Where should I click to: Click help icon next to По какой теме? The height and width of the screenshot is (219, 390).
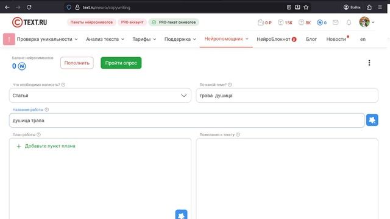[230, 85]
